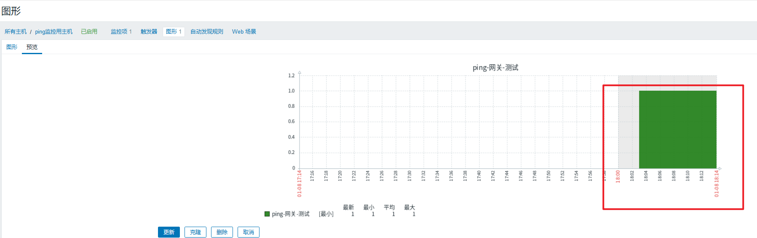Open the 触发器 section

tap(149, 32)
